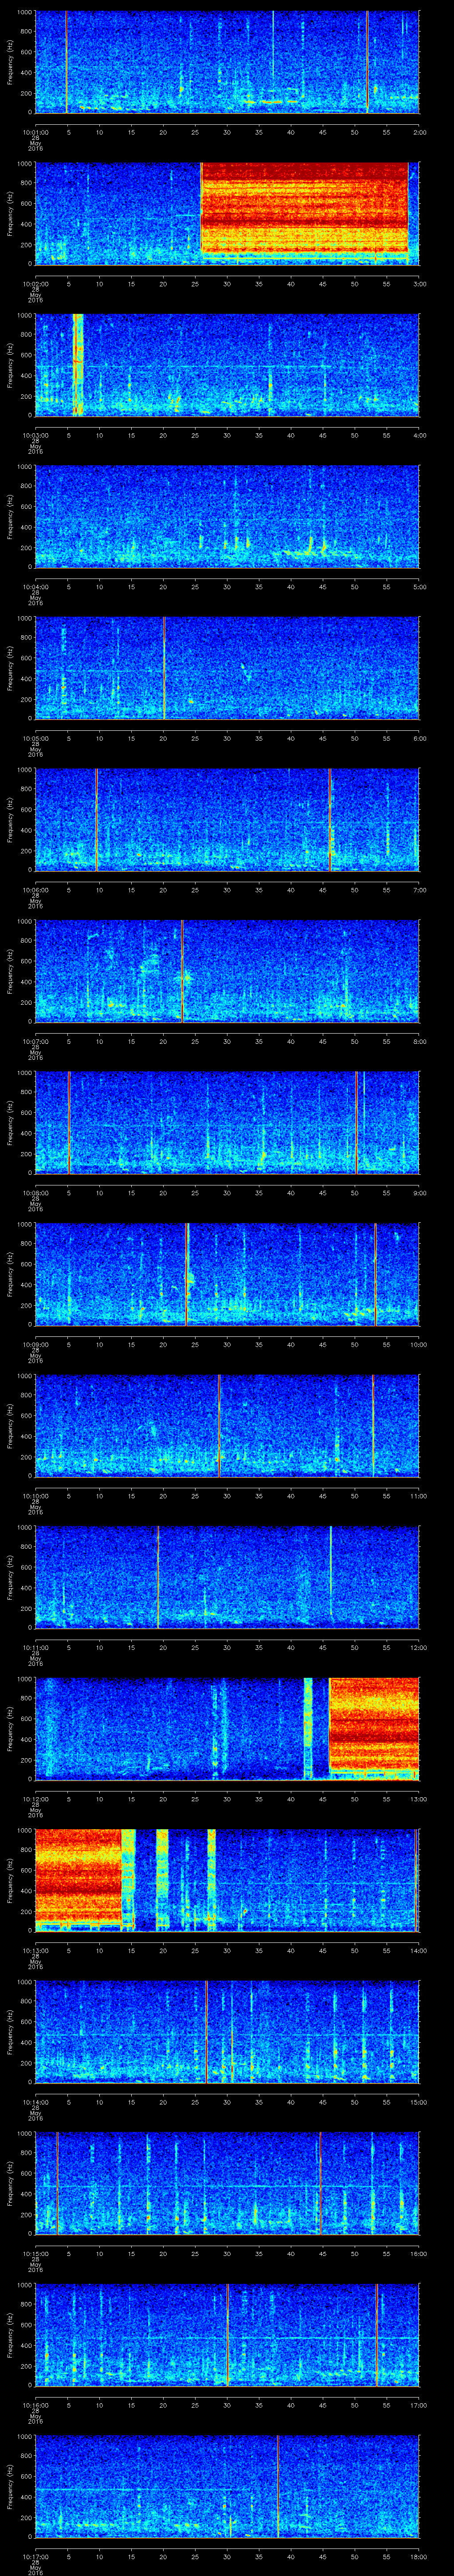The image size is (454, 2576).
Task: Open the spectrogram panel starting at 10:08:00
Action: 227,1122
